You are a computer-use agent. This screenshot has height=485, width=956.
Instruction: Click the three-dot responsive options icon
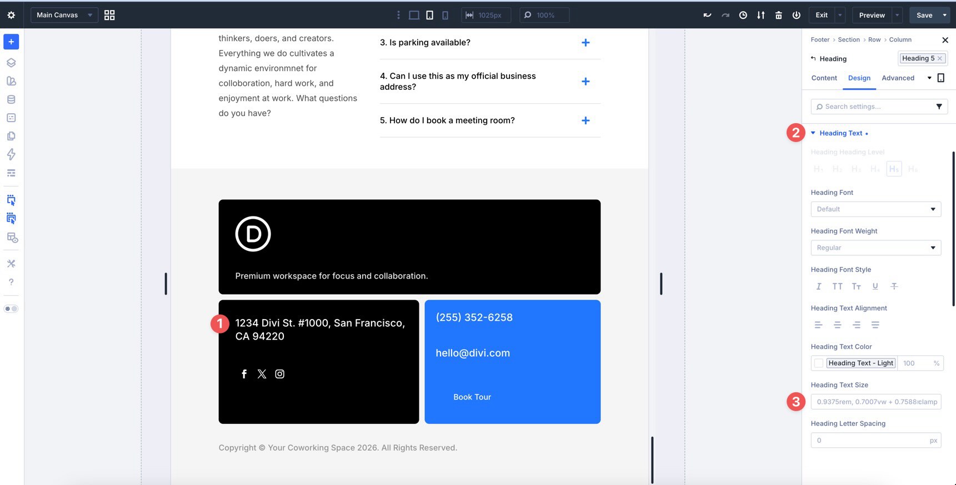click(398, 15)
